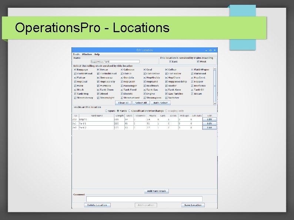Select the Engine yard name cell
Viewport: 294px width, 220px height.
(97, 119)
